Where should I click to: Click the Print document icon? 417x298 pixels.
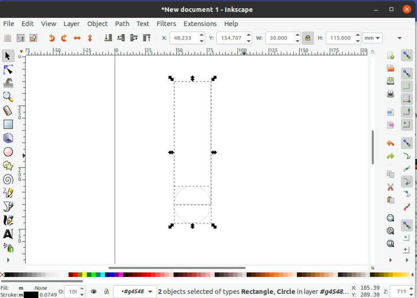pyautogui.click(x=390, y=94)
